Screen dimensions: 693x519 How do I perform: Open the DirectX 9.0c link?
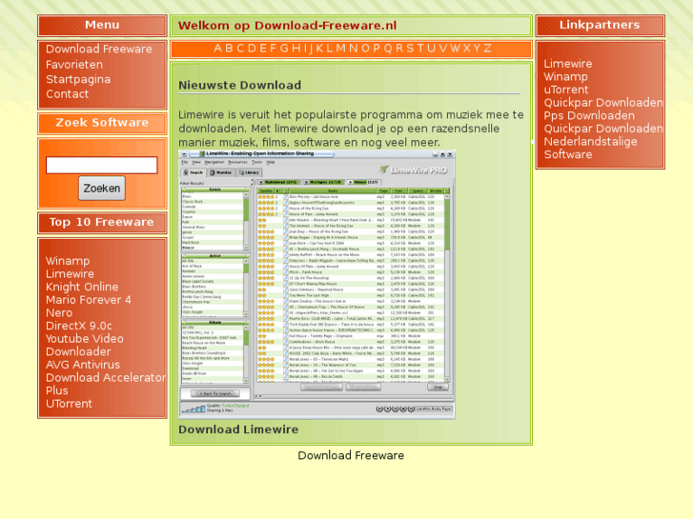click(x=79, y=326)
